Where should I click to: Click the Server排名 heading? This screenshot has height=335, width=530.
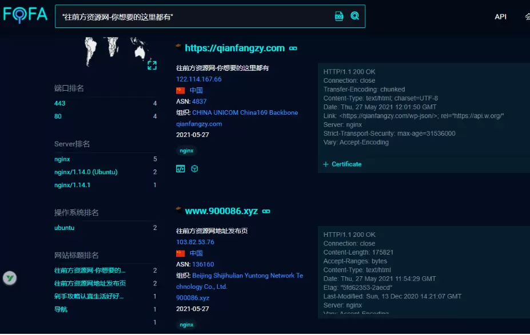point(72,144)
